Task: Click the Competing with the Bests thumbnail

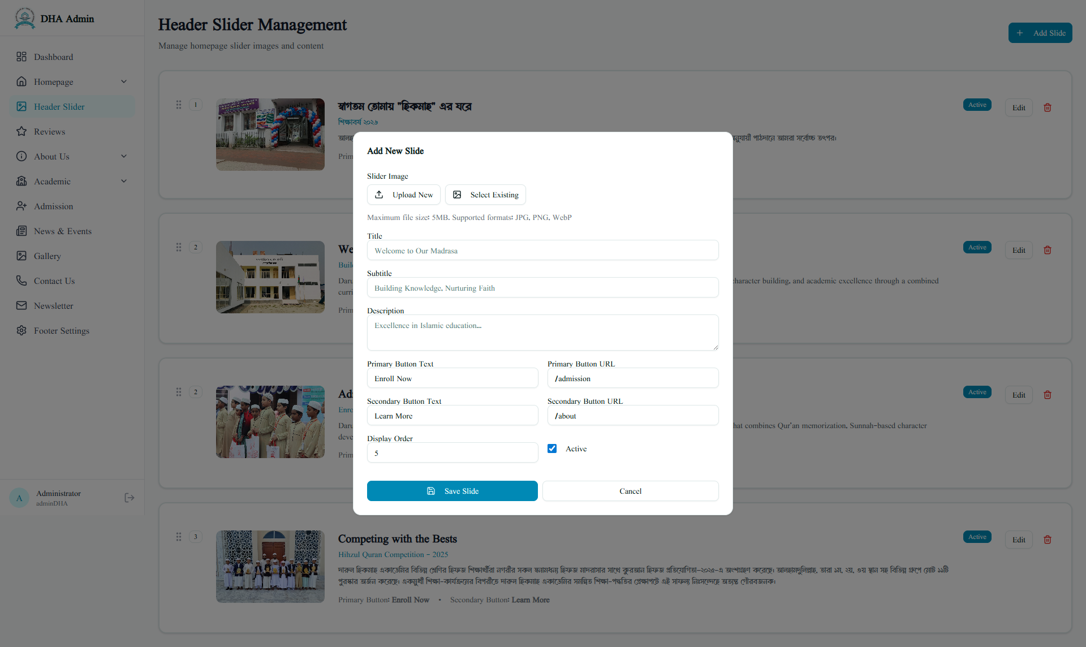Action: [270, 567]
